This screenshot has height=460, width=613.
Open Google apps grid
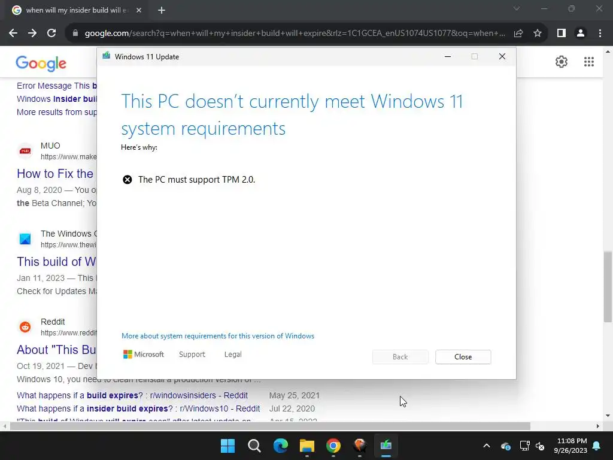pyautogui.click(x=589, y=62)
